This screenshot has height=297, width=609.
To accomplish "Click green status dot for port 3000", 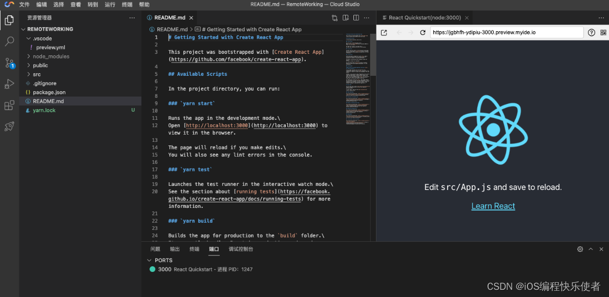I will [x=152, y=269].
